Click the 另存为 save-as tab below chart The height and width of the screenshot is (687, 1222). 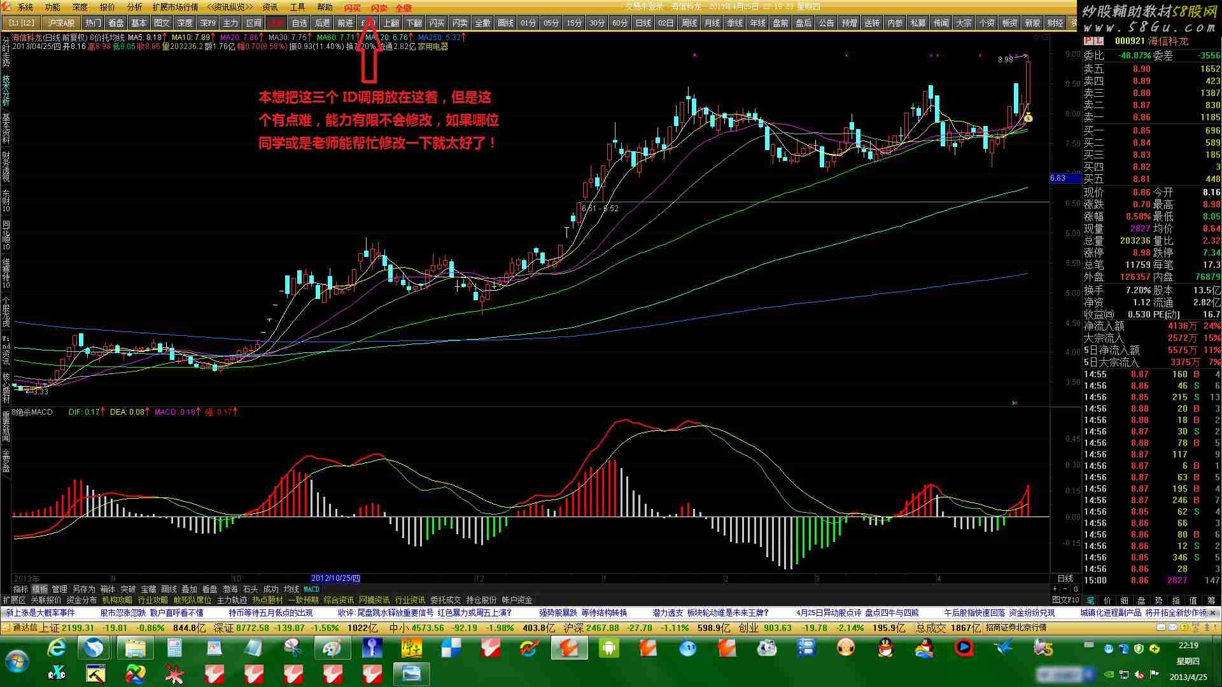[83, 589]
